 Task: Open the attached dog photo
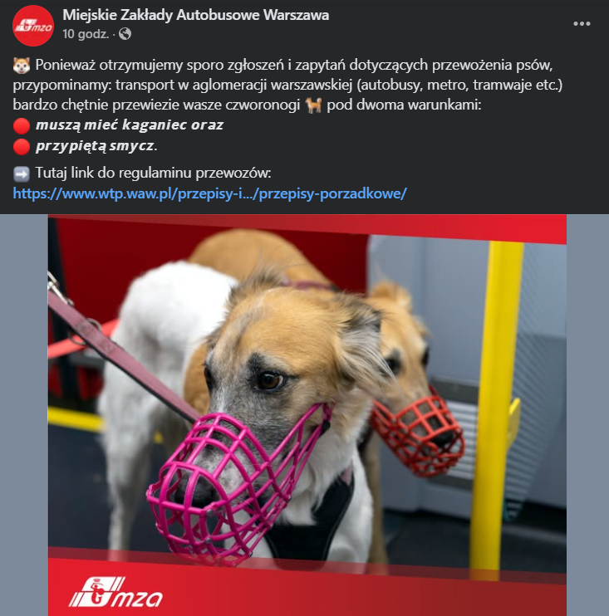tap(307, 415)
